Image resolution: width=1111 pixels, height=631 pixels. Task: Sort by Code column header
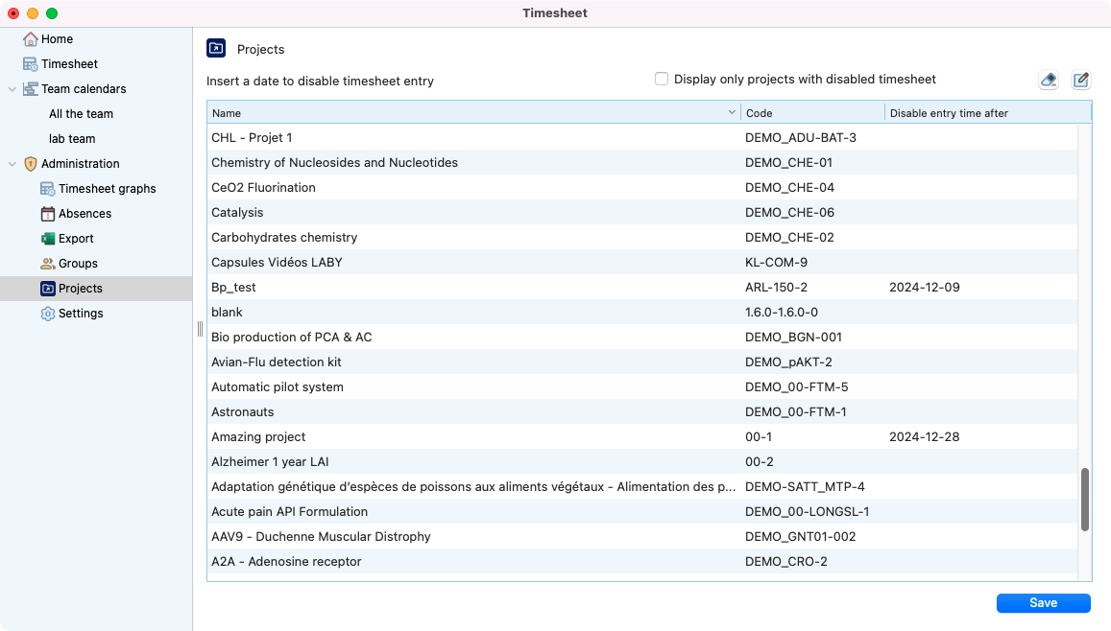coord(812,113)
